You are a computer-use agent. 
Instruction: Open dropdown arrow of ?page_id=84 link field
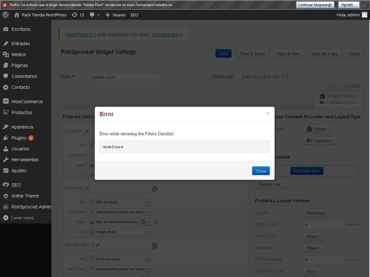click(x=148, y=232)
